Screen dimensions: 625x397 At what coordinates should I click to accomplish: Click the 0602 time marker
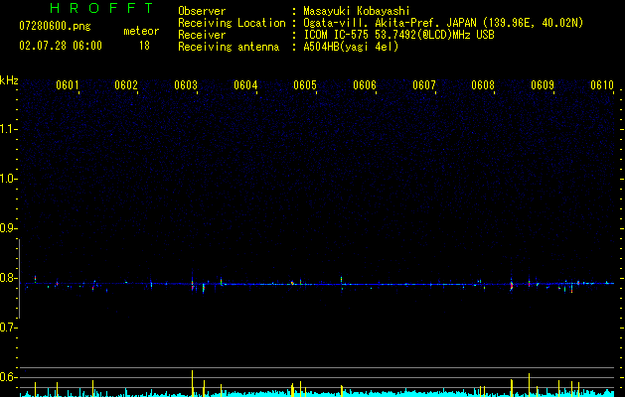tap(126, 85)
